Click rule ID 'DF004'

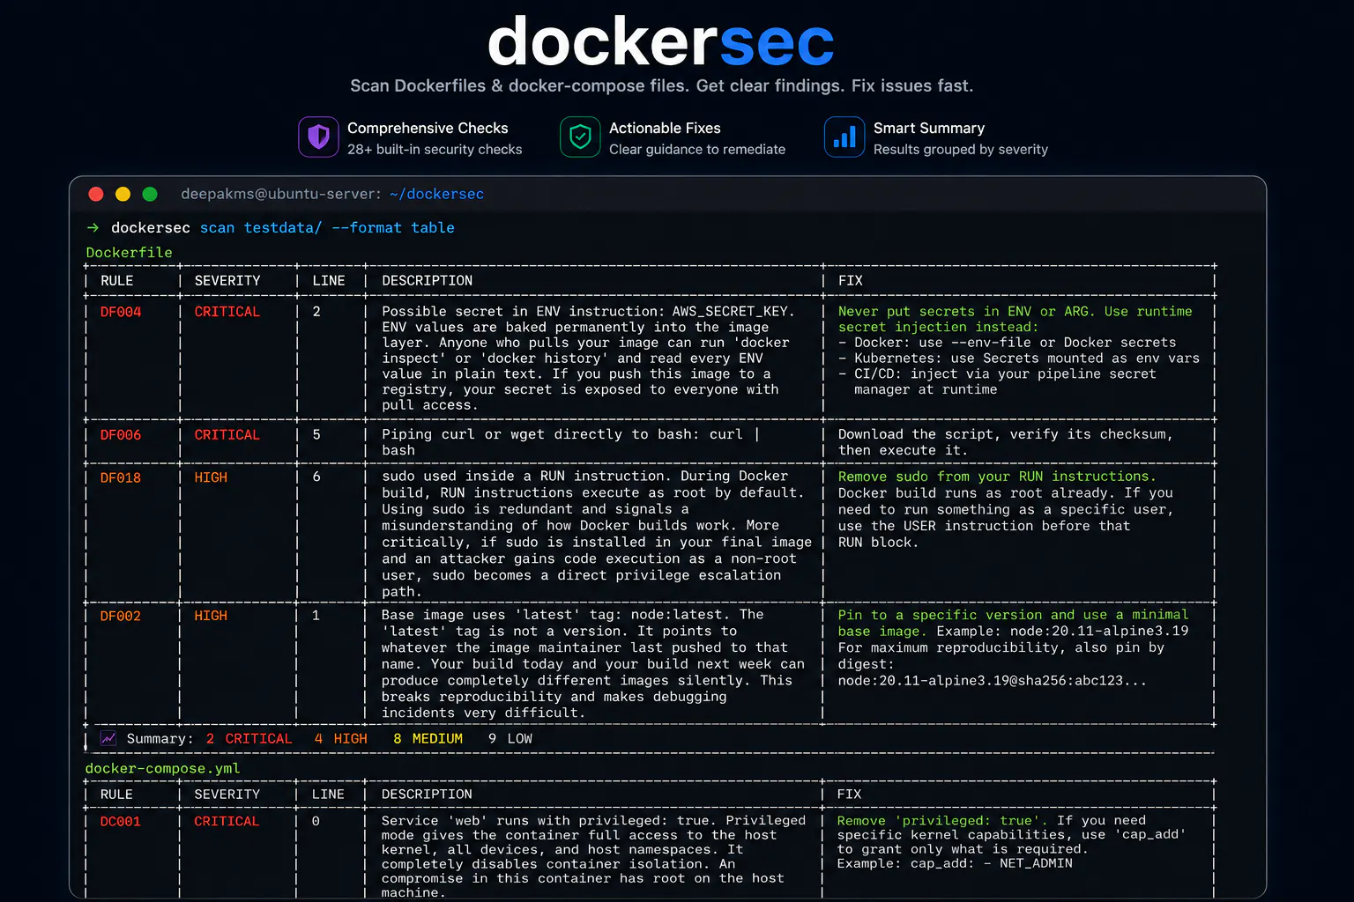click(121, 312)
